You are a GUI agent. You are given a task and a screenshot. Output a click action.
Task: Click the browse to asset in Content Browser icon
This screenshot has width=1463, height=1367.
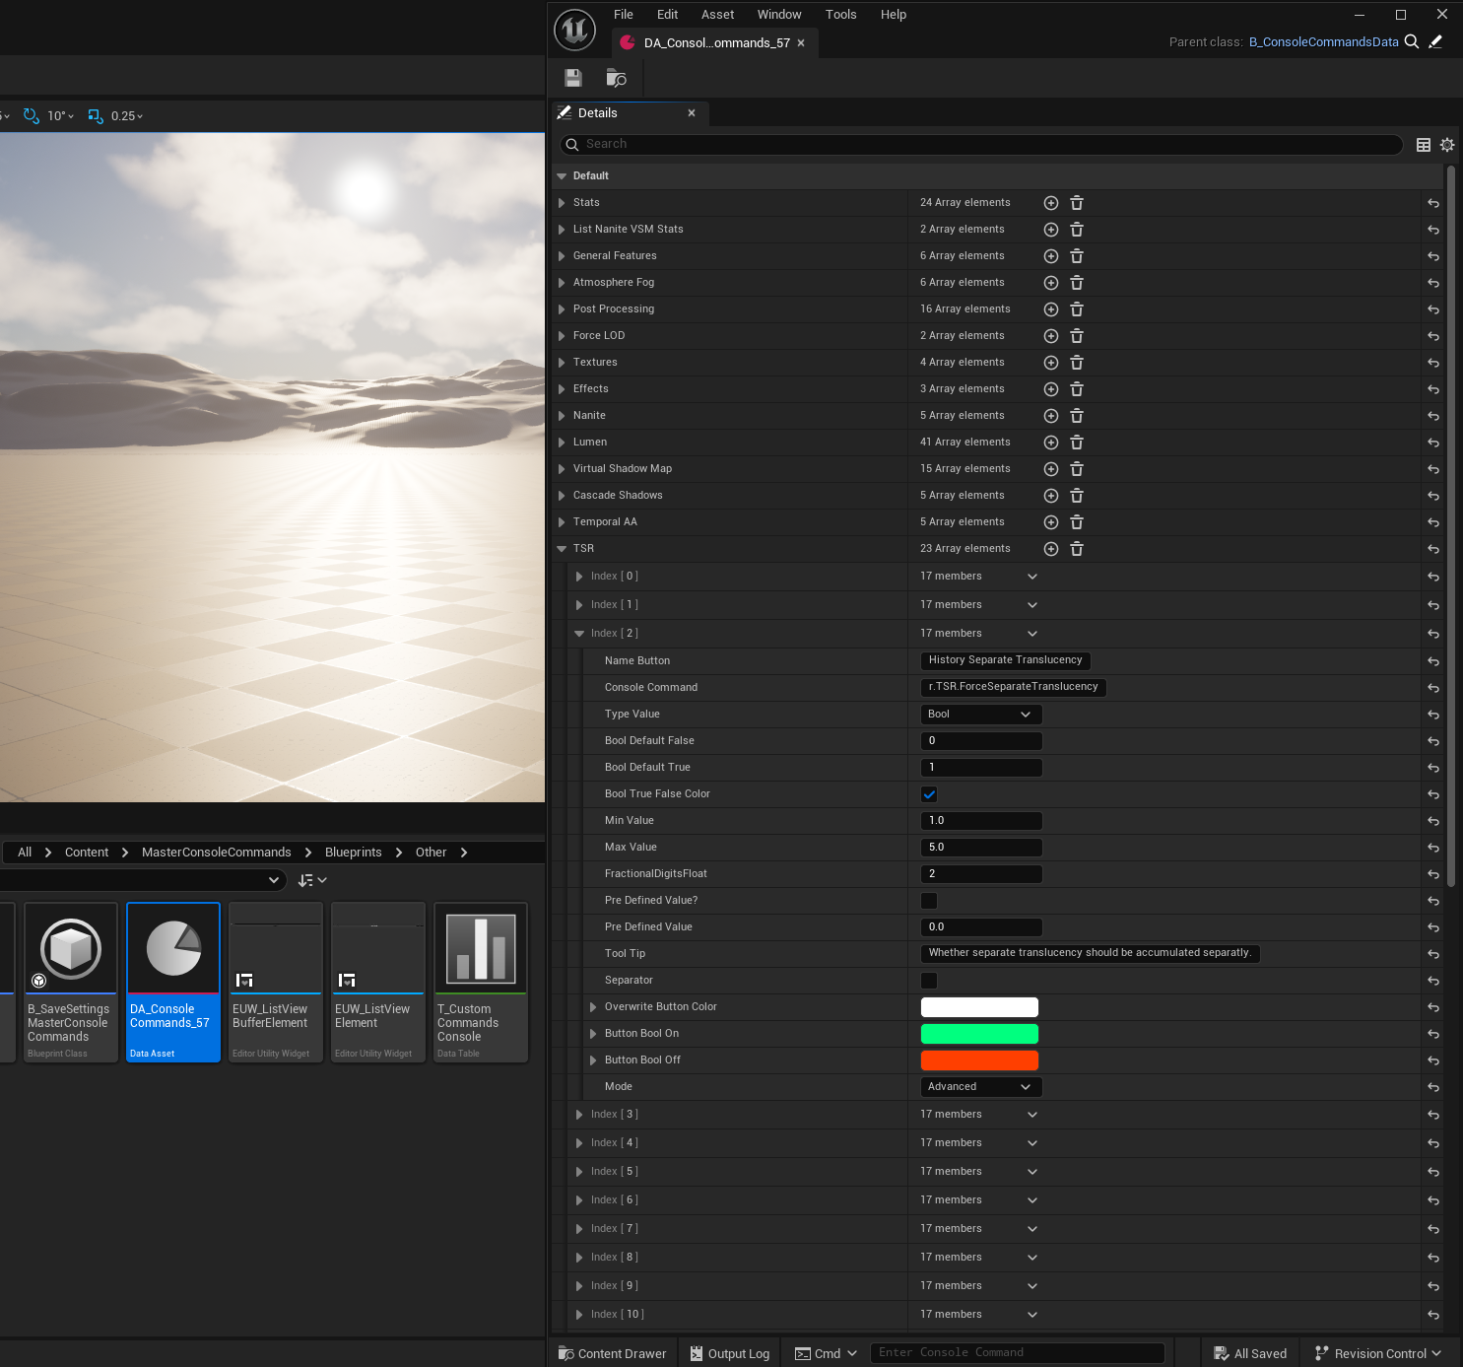[617, 78]
